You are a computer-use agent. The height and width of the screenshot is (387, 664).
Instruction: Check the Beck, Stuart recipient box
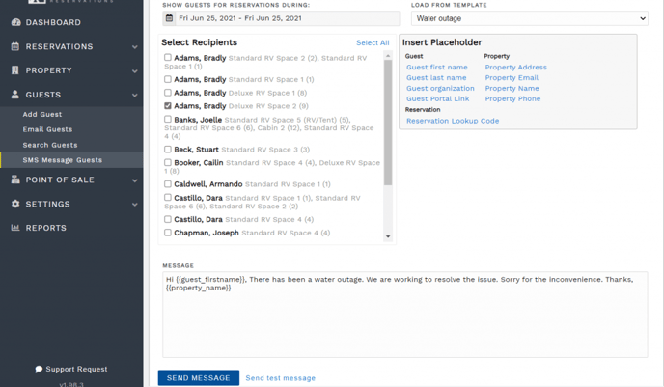168,149
